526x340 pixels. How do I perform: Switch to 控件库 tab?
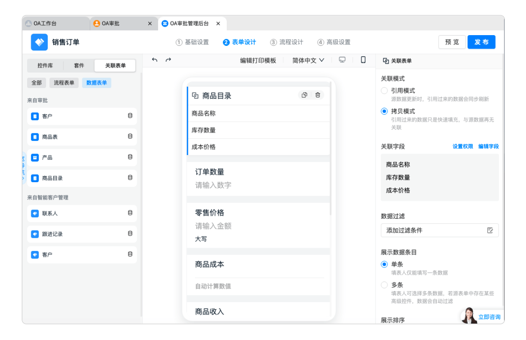(x=45, y=66)
